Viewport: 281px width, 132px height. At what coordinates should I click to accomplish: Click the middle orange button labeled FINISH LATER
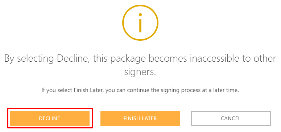pos(140,118)
